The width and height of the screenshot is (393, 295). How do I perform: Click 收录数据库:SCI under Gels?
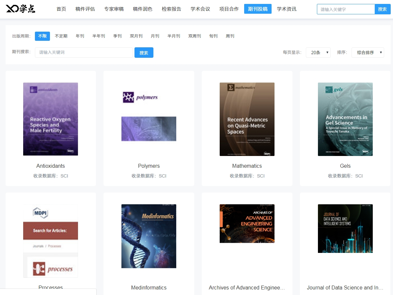345,176
